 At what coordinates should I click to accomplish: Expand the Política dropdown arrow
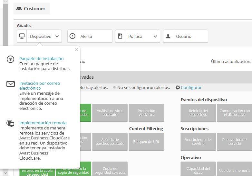(155, 36)
